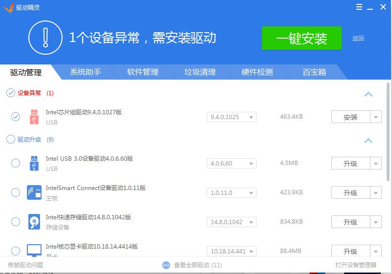Viewport: 392px width, 274px height.
Task: Open the arrow beside Intel快速存储驱动 升级
Action: coord(376,222)
